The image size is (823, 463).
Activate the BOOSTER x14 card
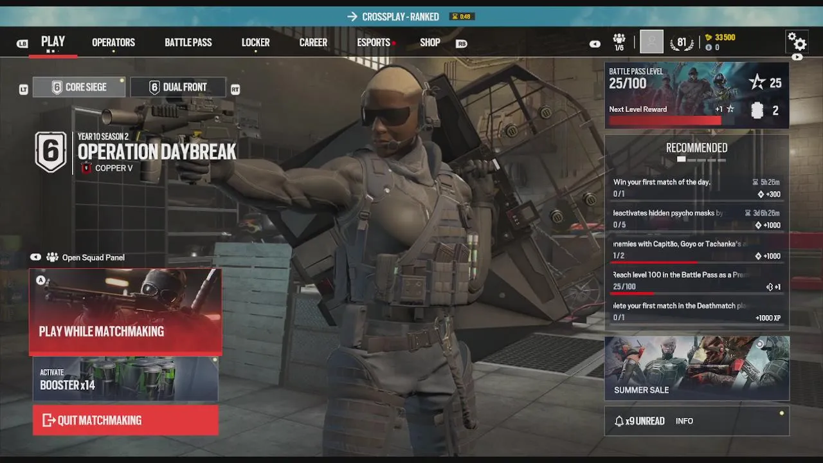pos(125,379)
